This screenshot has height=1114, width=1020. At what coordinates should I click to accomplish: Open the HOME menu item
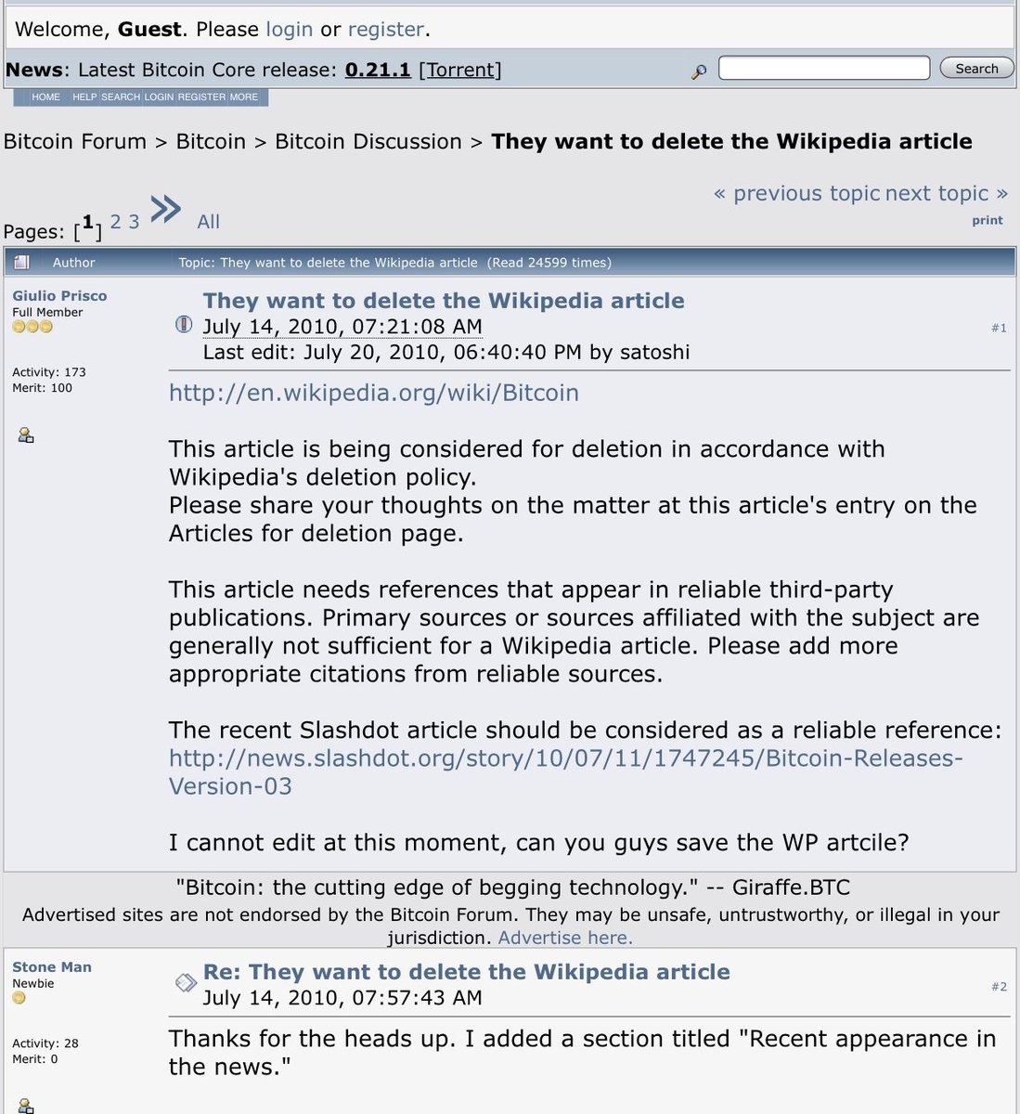coord(45,97)
